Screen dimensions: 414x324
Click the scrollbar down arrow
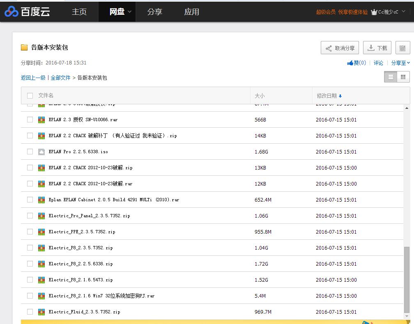[x=407, y=316]
